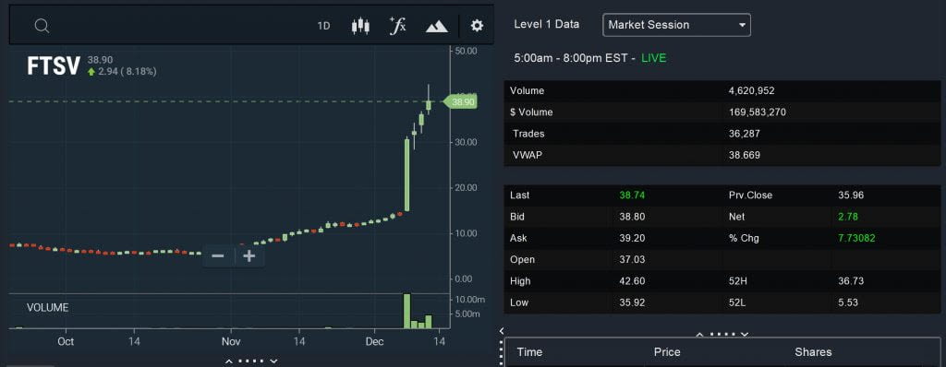Screen dimensions: 946x367
Task: Select the $ Volume value 169,583,270
Action: (758, 112)
